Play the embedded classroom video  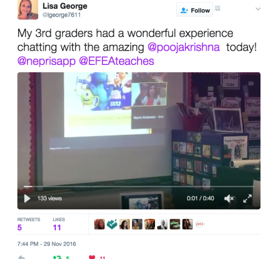[27, 198]
